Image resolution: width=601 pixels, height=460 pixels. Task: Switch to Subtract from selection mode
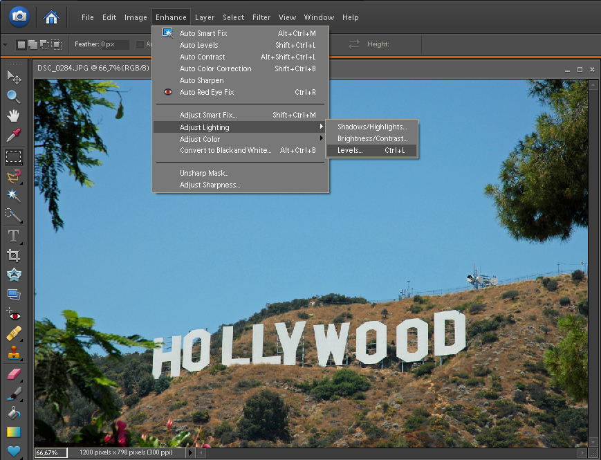44,45
